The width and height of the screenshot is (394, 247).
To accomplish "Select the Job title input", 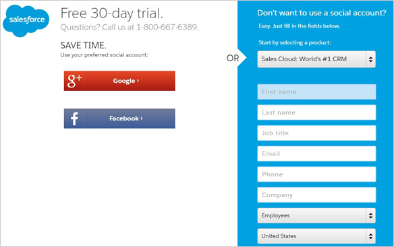I will [x=316, y=133].
